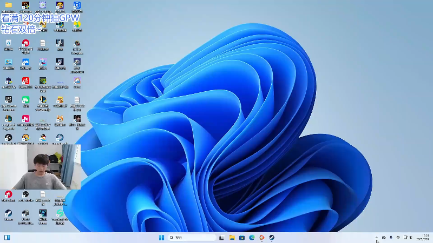The image size is (433, 243).
Task: Open the NVIDIA GeForce desktop shortcut
Action: [x=43, y=80]
